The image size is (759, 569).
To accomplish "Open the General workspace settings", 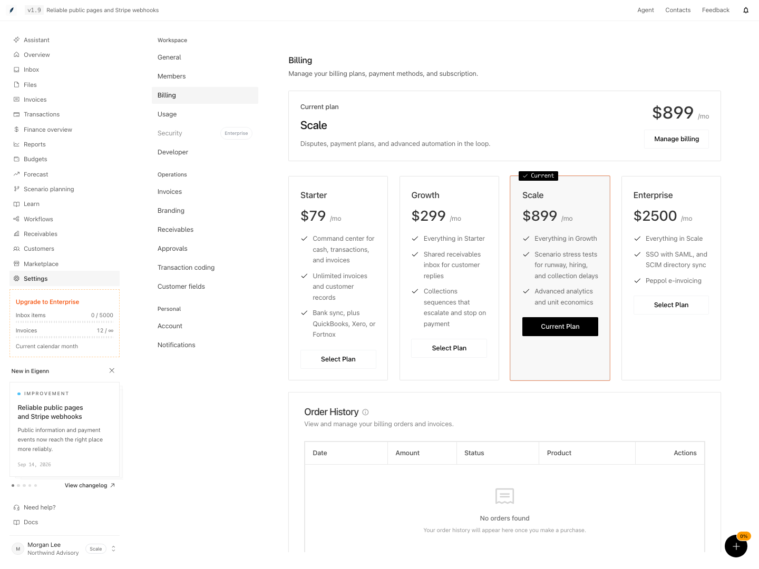I will coord(205,57).
